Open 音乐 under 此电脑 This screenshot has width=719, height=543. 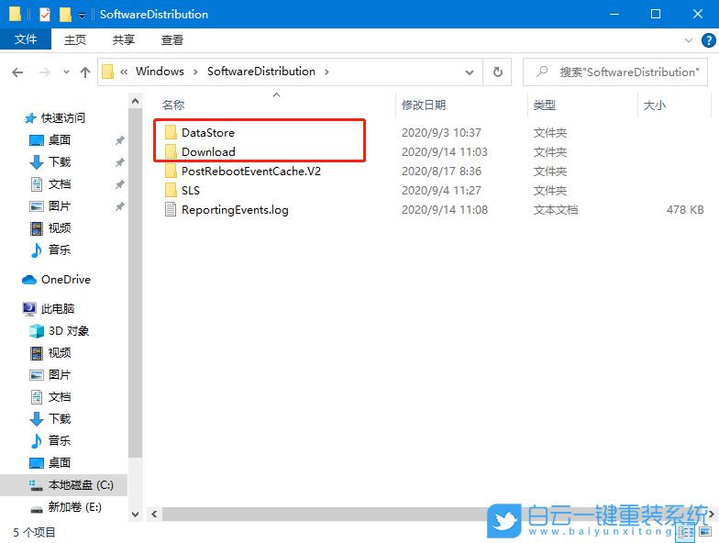[x=60, y=440]
